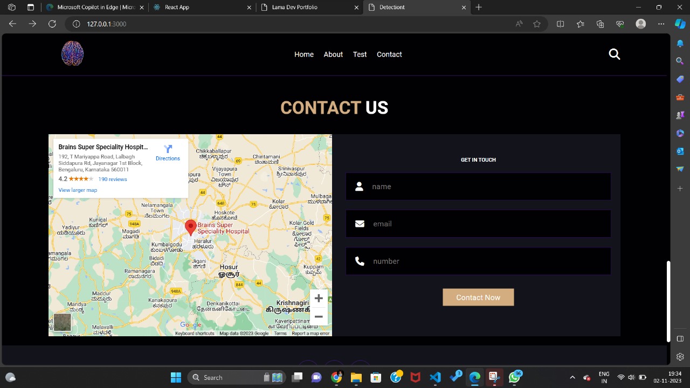Zoom in the map with plus button
Screen dimensions: 690x388
click(x=319, y=298)
